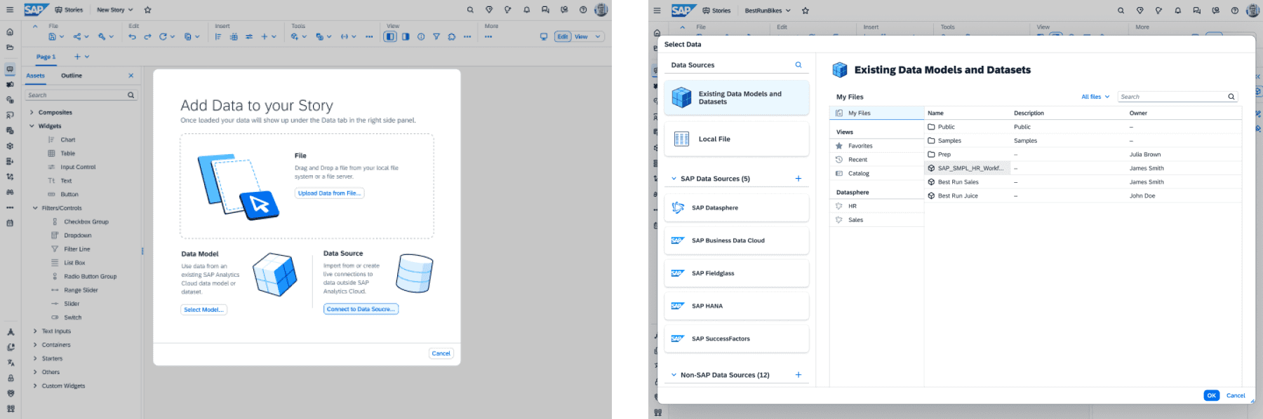Click Connect to Data Source button

pos(361,309)
